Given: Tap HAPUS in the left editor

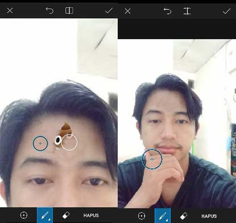Looking at the screenshot, I should (91, 216).
